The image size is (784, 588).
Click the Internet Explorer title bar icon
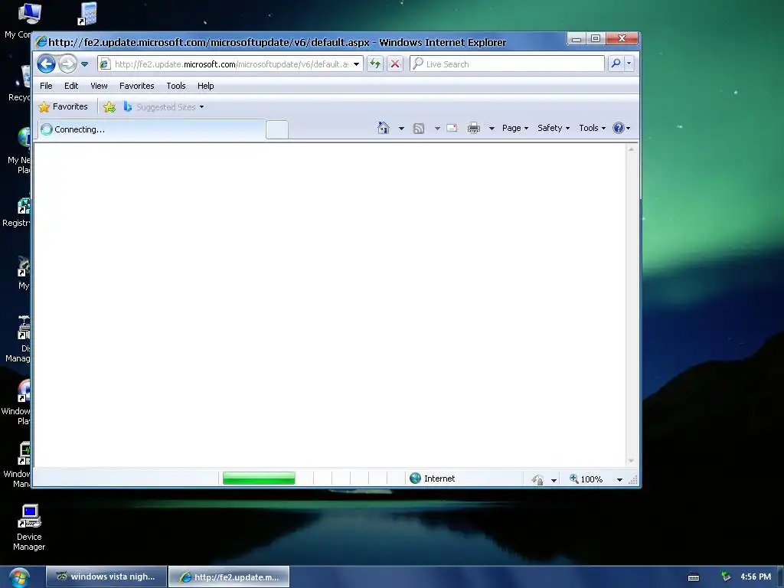41,42
